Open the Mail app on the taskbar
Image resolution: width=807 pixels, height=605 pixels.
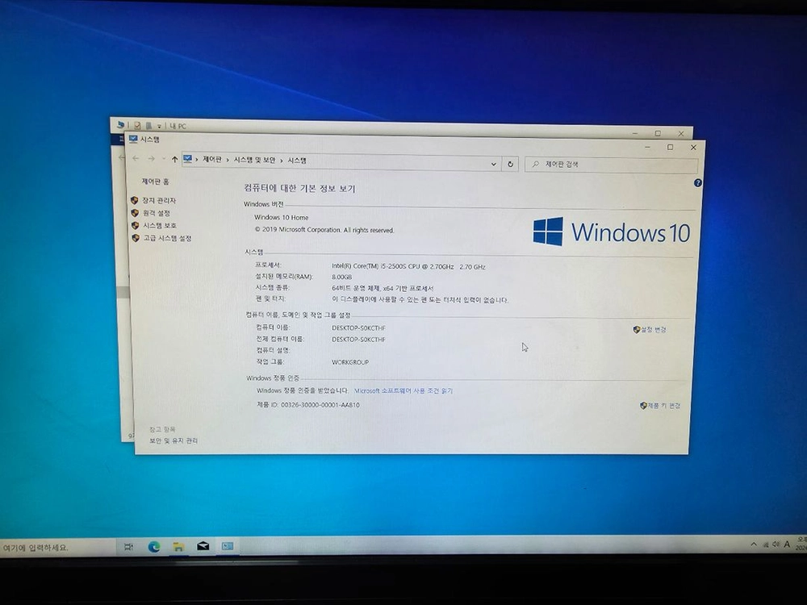[x=203, y=546]
